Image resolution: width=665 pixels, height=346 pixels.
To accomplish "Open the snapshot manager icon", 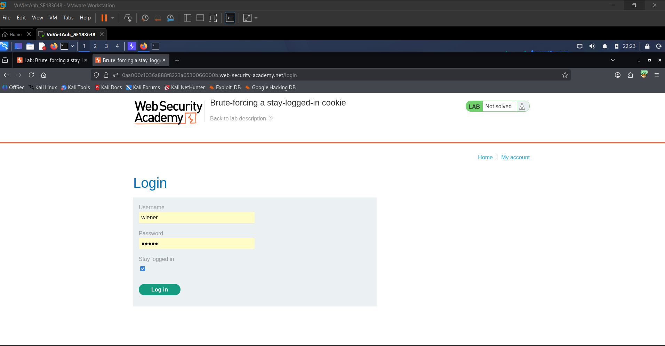I will coord(170,18).
